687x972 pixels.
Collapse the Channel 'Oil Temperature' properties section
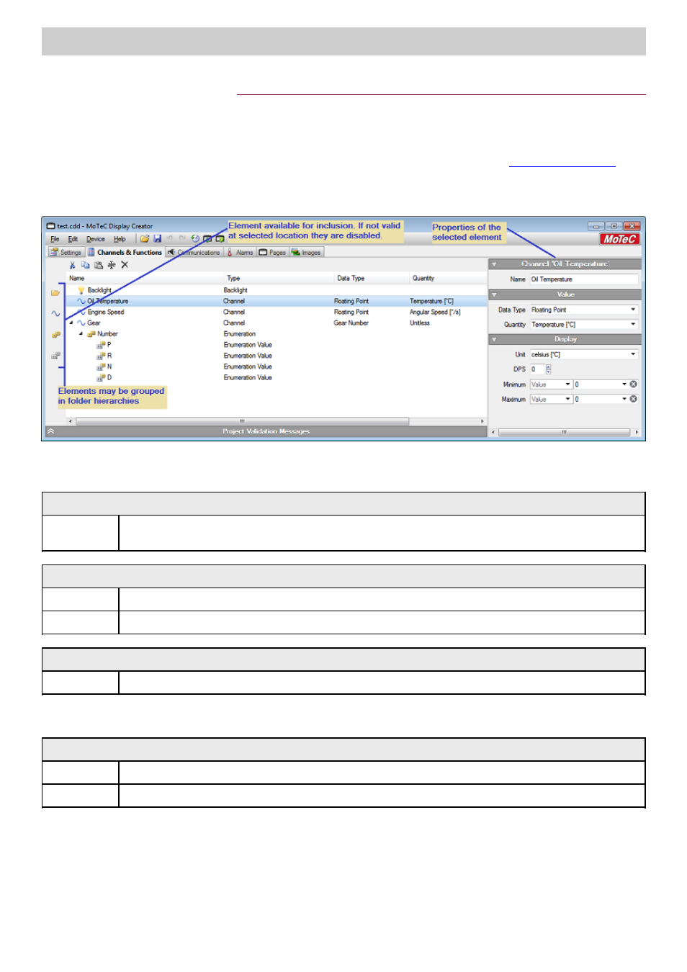pos(494,264)
